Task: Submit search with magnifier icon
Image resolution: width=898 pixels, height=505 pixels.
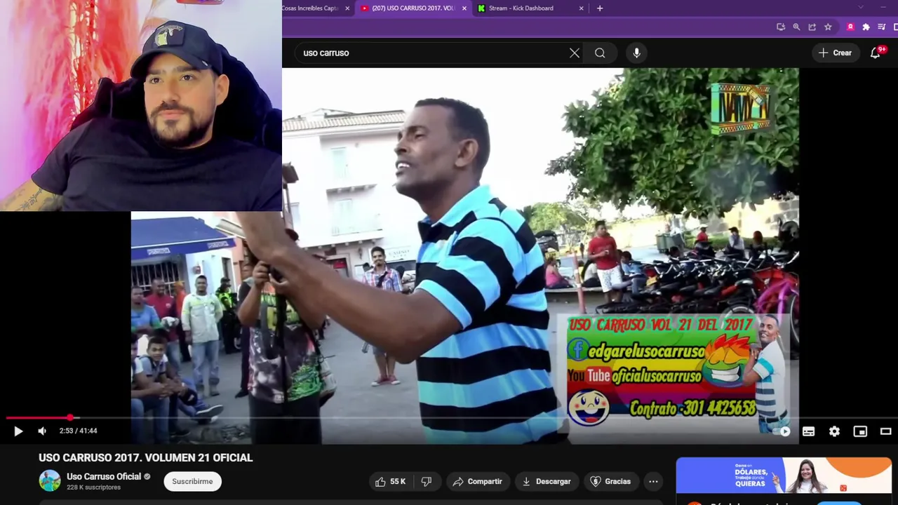Action: pos(600,53)
